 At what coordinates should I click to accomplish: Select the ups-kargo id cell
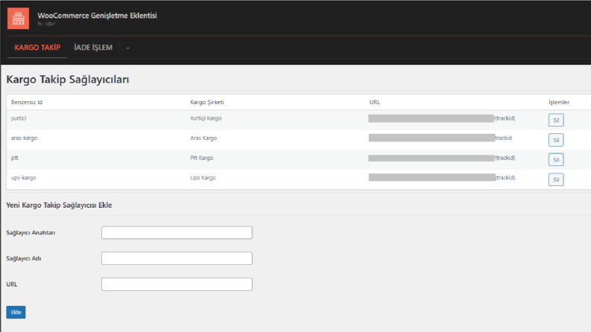(23, 178)
